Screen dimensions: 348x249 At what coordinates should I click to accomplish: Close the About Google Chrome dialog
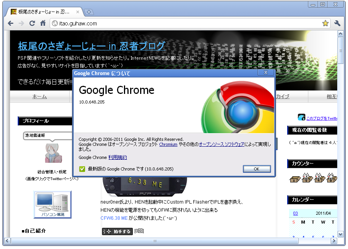click(266, 73)
